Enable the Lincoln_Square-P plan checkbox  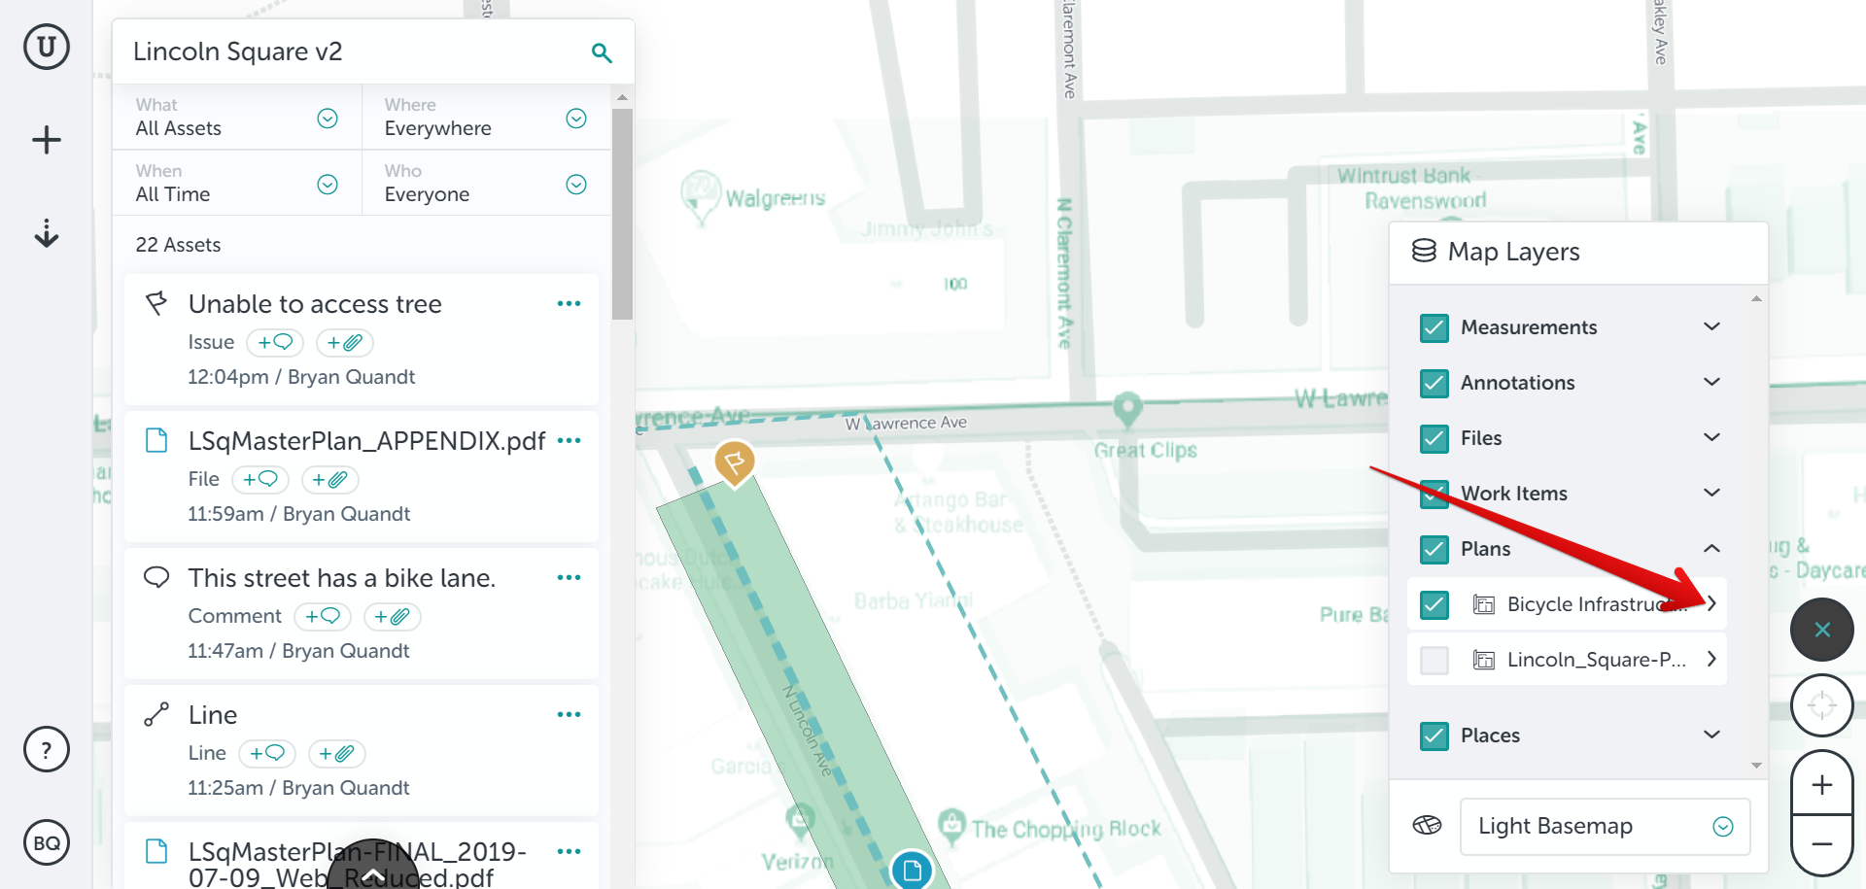coord(1434,661)
